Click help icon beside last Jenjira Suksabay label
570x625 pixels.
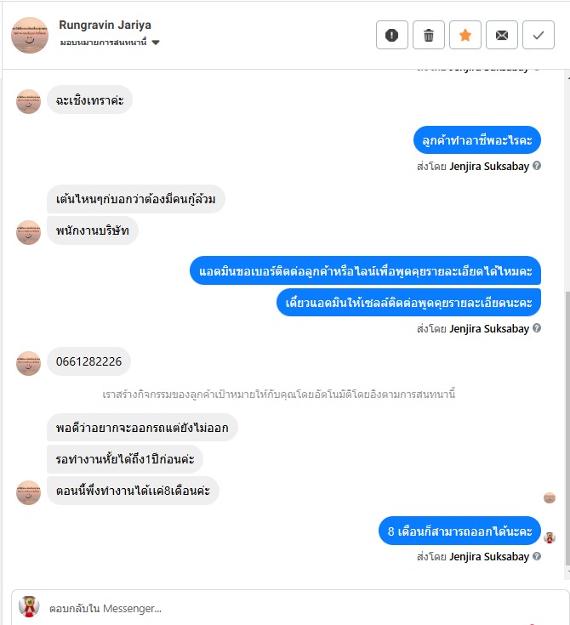[537, 556]
